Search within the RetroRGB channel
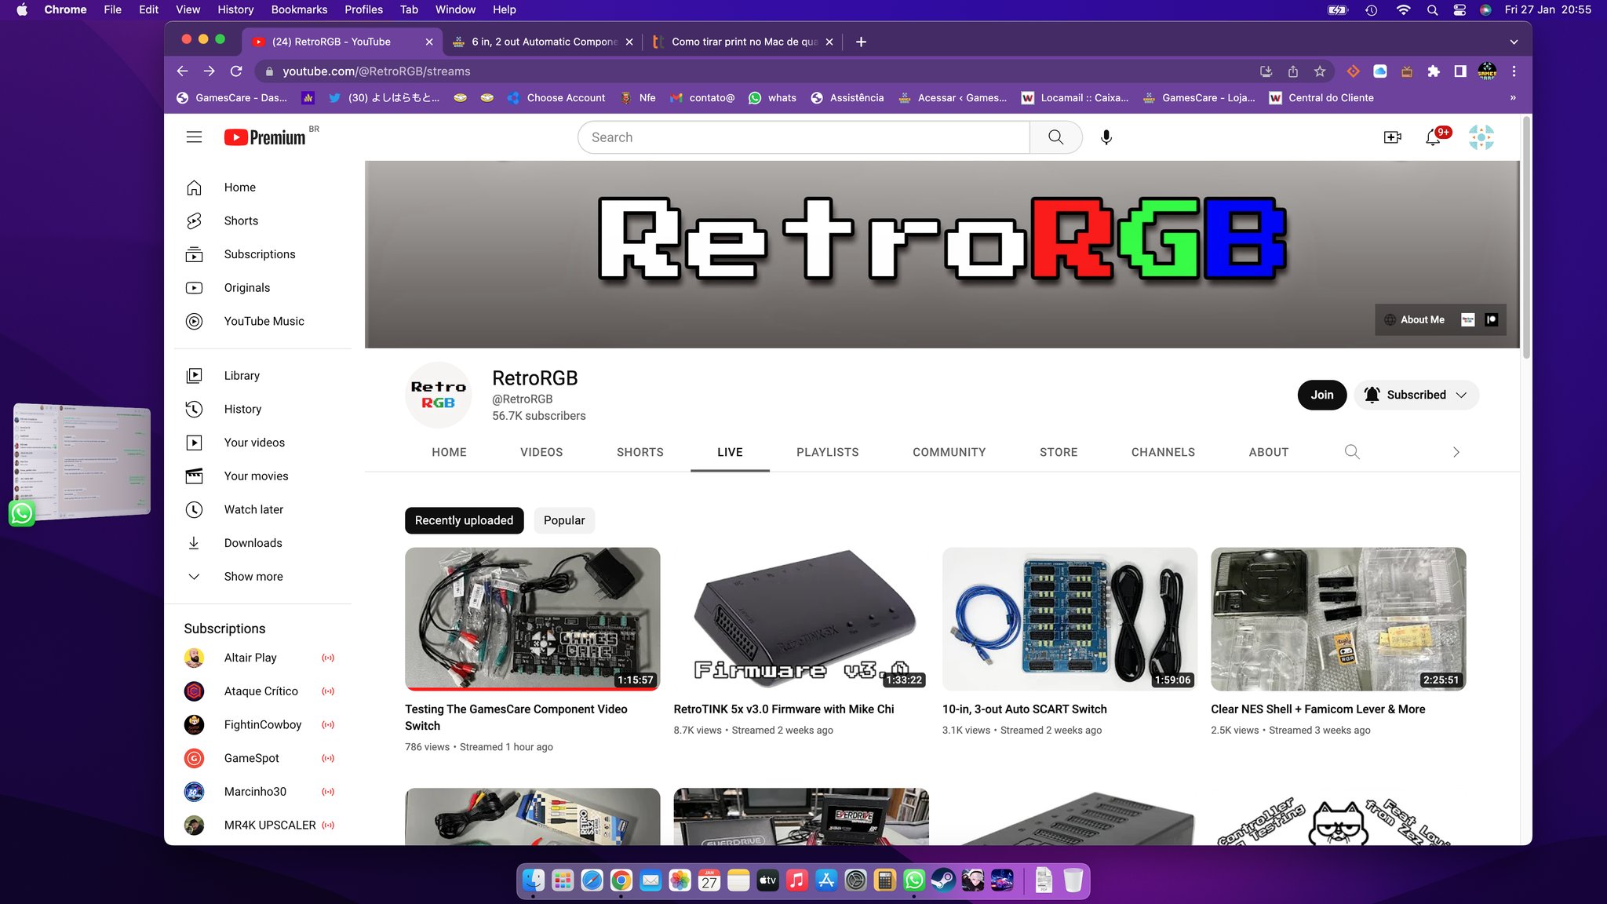This screenshot has width=1607, height=904. click(1352, 452)
